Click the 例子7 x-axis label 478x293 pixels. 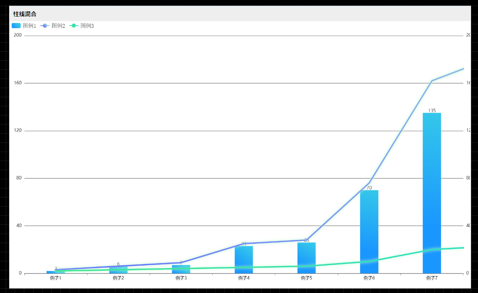coord(431,278)
